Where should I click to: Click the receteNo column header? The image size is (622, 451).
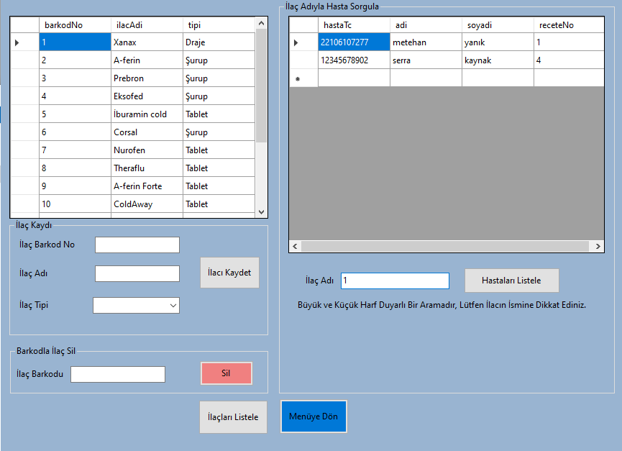point(569,24)
